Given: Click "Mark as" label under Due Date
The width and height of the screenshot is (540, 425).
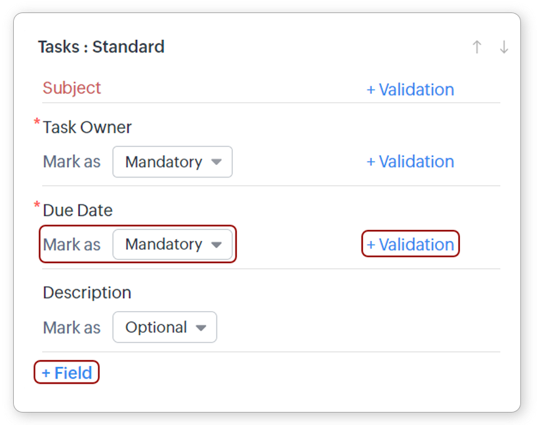Looking at the screenshot, I should [x=72, y=244].
